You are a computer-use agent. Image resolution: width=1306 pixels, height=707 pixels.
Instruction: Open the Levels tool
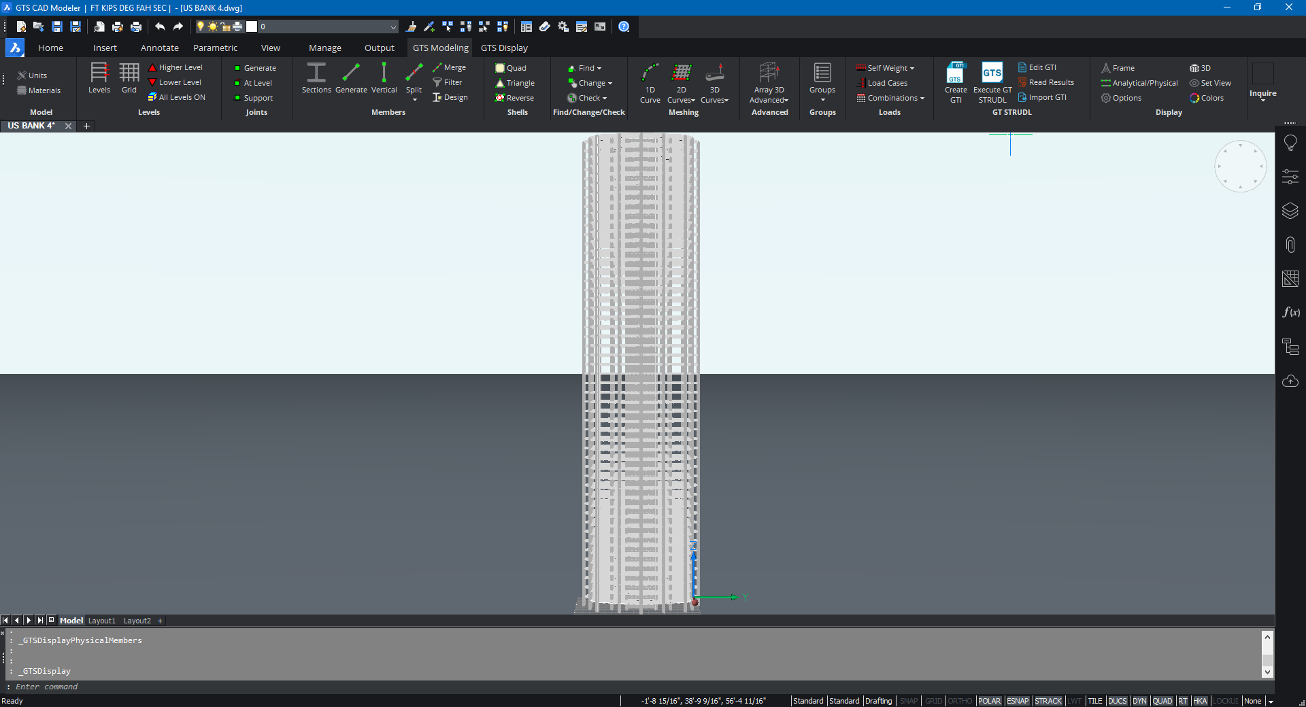pyautogui.click(x=99, y=73)
